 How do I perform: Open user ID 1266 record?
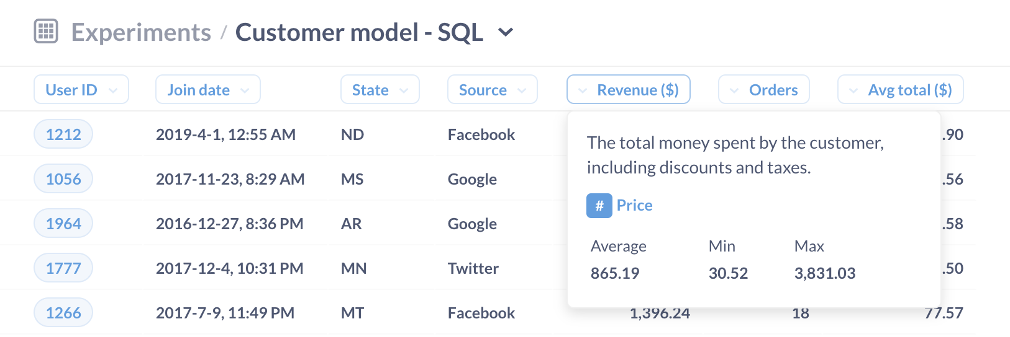click(x=63, y=313)
